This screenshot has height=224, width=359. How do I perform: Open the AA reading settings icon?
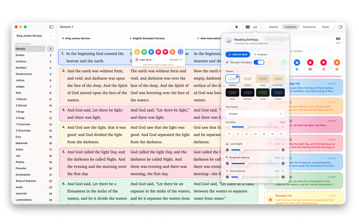[255, 27]
